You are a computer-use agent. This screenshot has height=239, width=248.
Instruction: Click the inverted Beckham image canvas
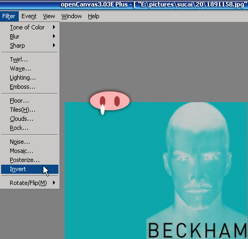pos(156,171)
